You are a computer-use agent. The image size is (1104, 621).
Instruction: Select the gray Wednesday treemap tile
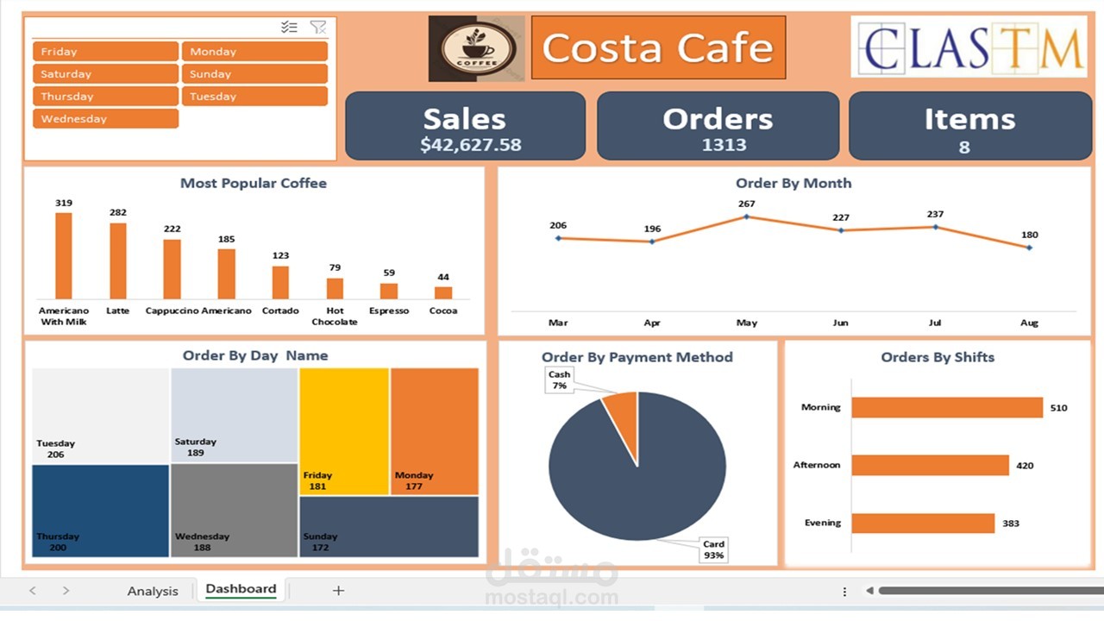235,511
